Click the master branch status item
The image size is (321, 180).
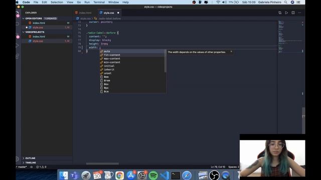tap(21, 167)
